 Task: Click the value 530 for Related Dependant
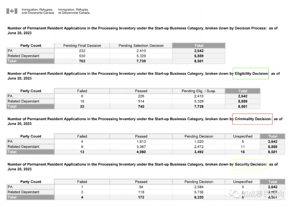pyautogui.click(x=82, y=56)
